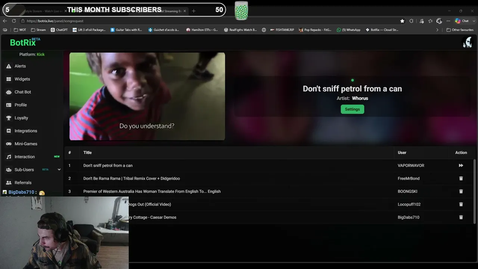478x269 pixels.
Task: Open the Sub-Users group icon
Action: [9, 170]
